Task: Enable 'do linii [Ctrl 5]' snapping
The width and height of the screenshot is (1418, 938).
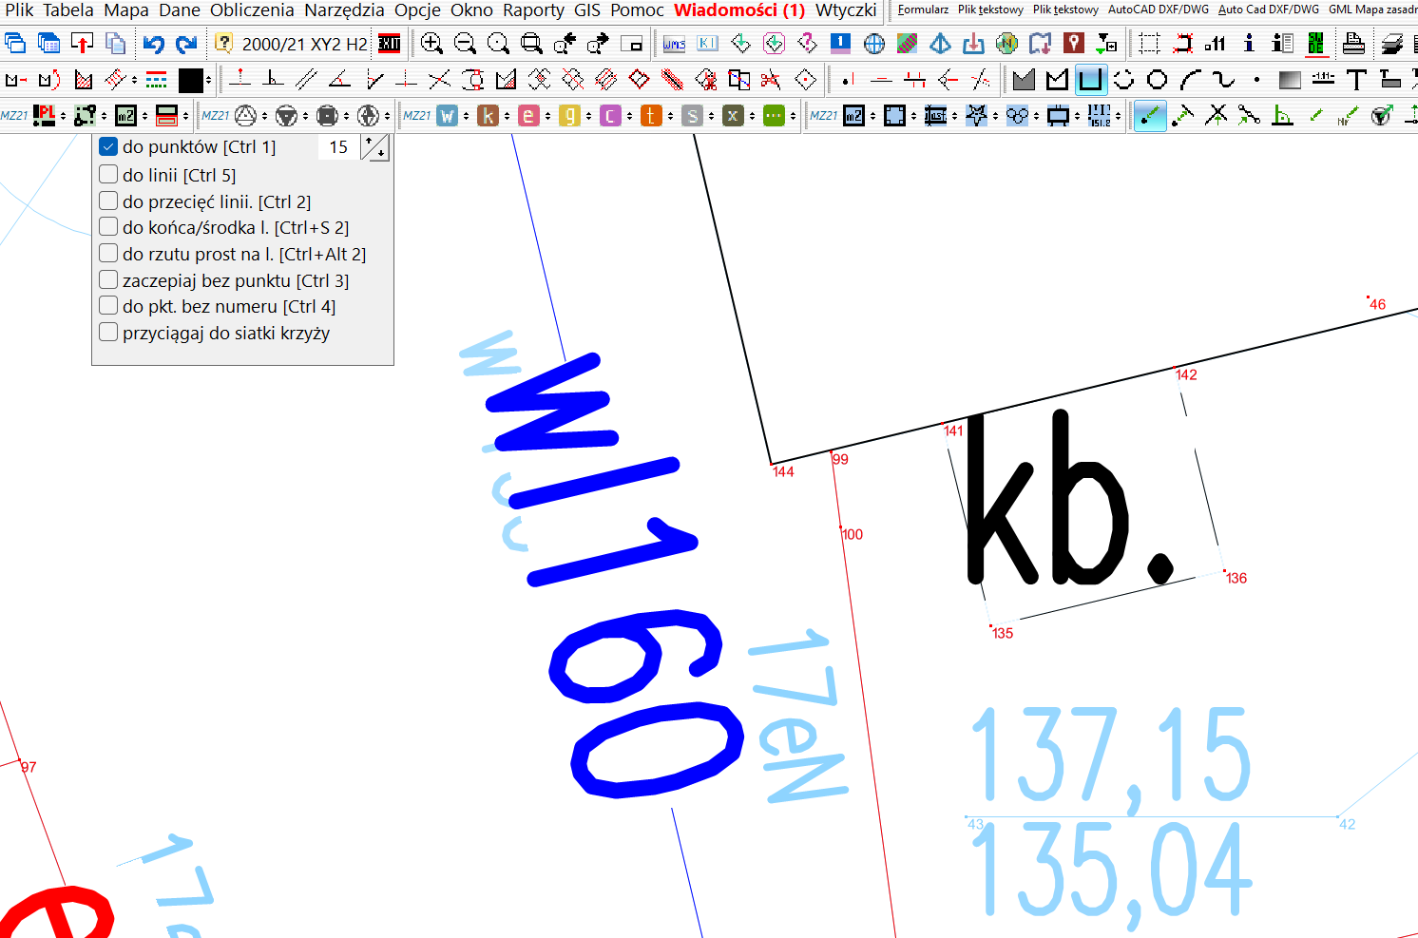Action: pos(108,175)
